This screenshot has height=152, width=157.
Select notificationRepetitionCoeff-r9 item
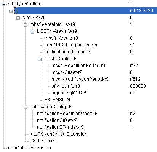(67, 114)
